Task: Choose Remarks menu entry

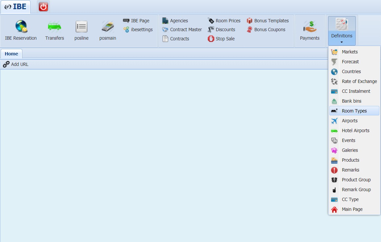Action: tap(354, 170)
